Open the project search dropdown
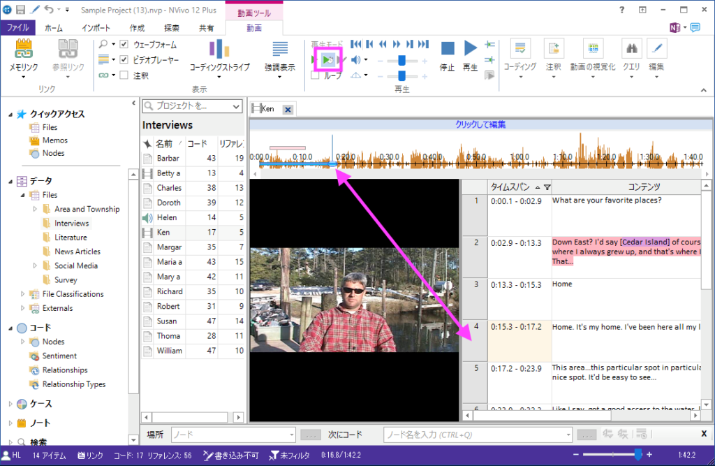 235,106
